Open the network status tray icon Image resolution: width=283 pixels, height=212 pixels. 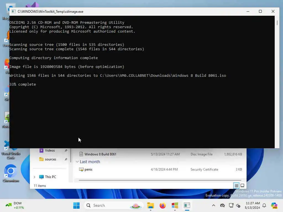pos(231,205)
